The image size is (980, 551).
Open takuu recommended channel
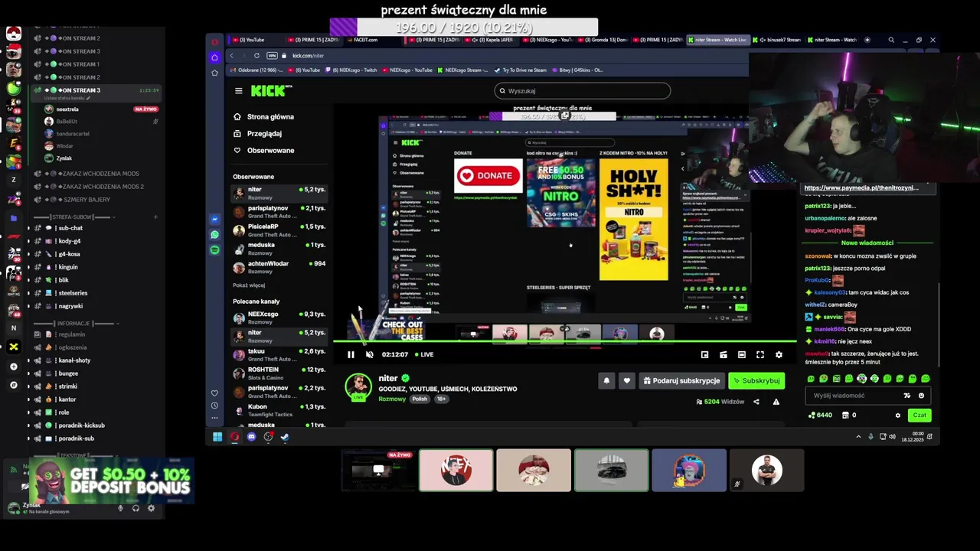pos(279,354)
